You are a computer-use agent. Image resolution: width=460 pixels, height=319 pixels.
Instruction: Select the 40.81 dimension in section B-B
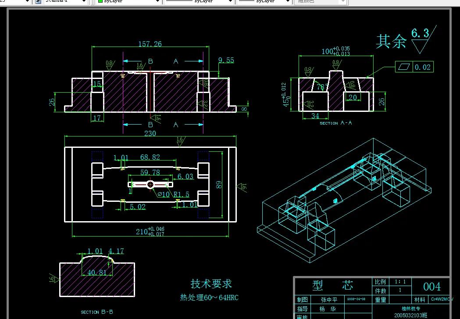click(97, 272)
